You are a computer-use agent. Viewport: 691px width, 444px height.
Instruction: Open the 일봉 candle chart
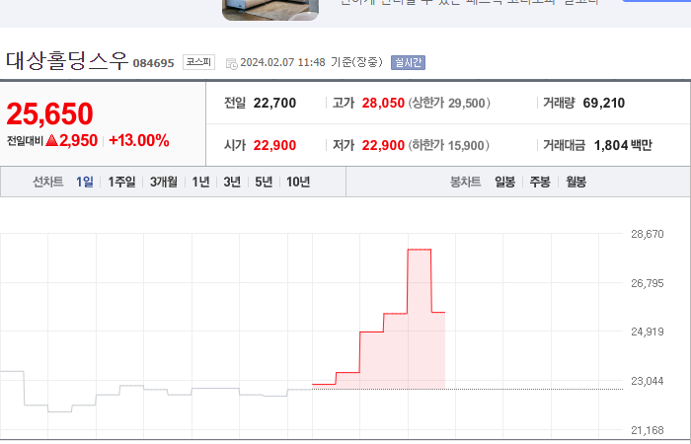(505, 182)
